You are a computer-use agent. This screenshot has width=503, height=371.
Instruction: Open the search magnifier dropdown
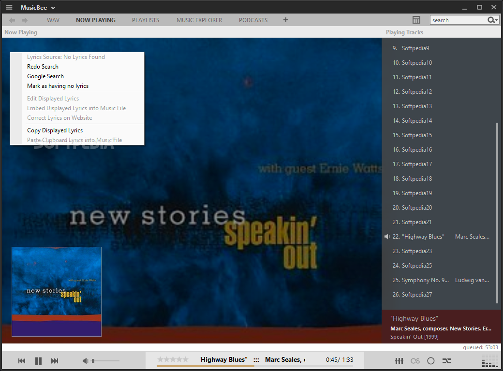[493, 20]
